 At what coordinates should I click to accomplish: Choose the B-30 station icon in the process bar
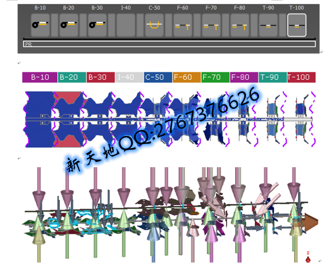pos(97,25)
